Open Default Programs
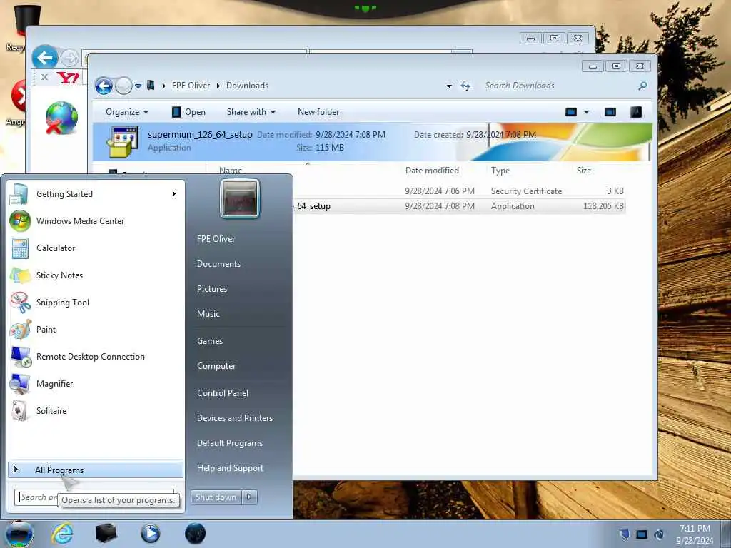 pos(230,443)
